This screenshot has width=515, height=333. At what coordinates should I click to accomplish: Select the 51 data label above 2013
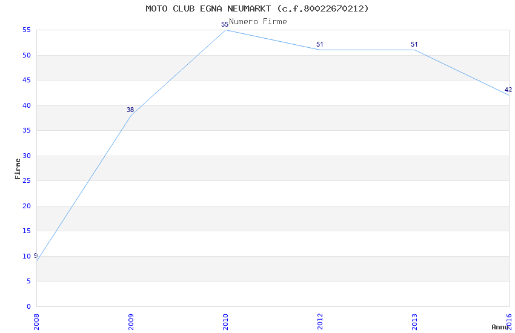click(x=414, y=45)
